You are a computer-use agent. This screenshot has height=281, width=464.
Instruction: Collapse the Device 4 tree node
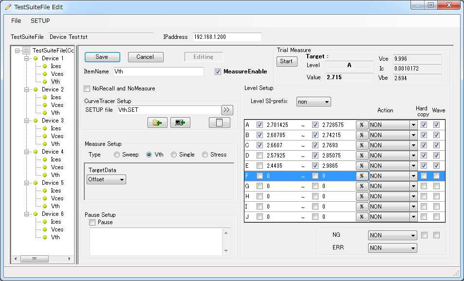click(x=26, y=152)
